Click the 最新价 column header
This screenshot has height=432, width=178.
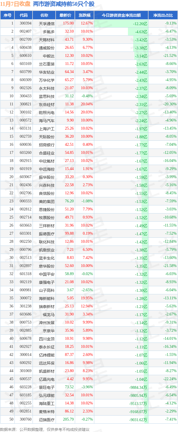point(65,15)
